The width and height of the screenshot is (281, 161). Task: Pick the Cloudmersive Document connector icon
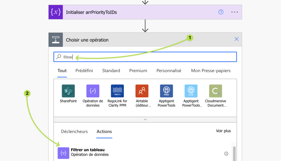point(215,91)
